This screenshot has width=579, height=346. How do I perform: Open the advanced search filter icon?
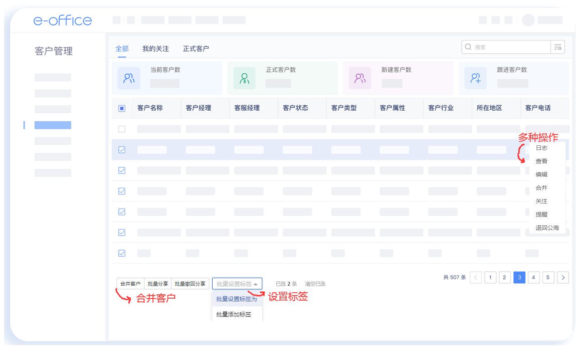coord(557,47)
